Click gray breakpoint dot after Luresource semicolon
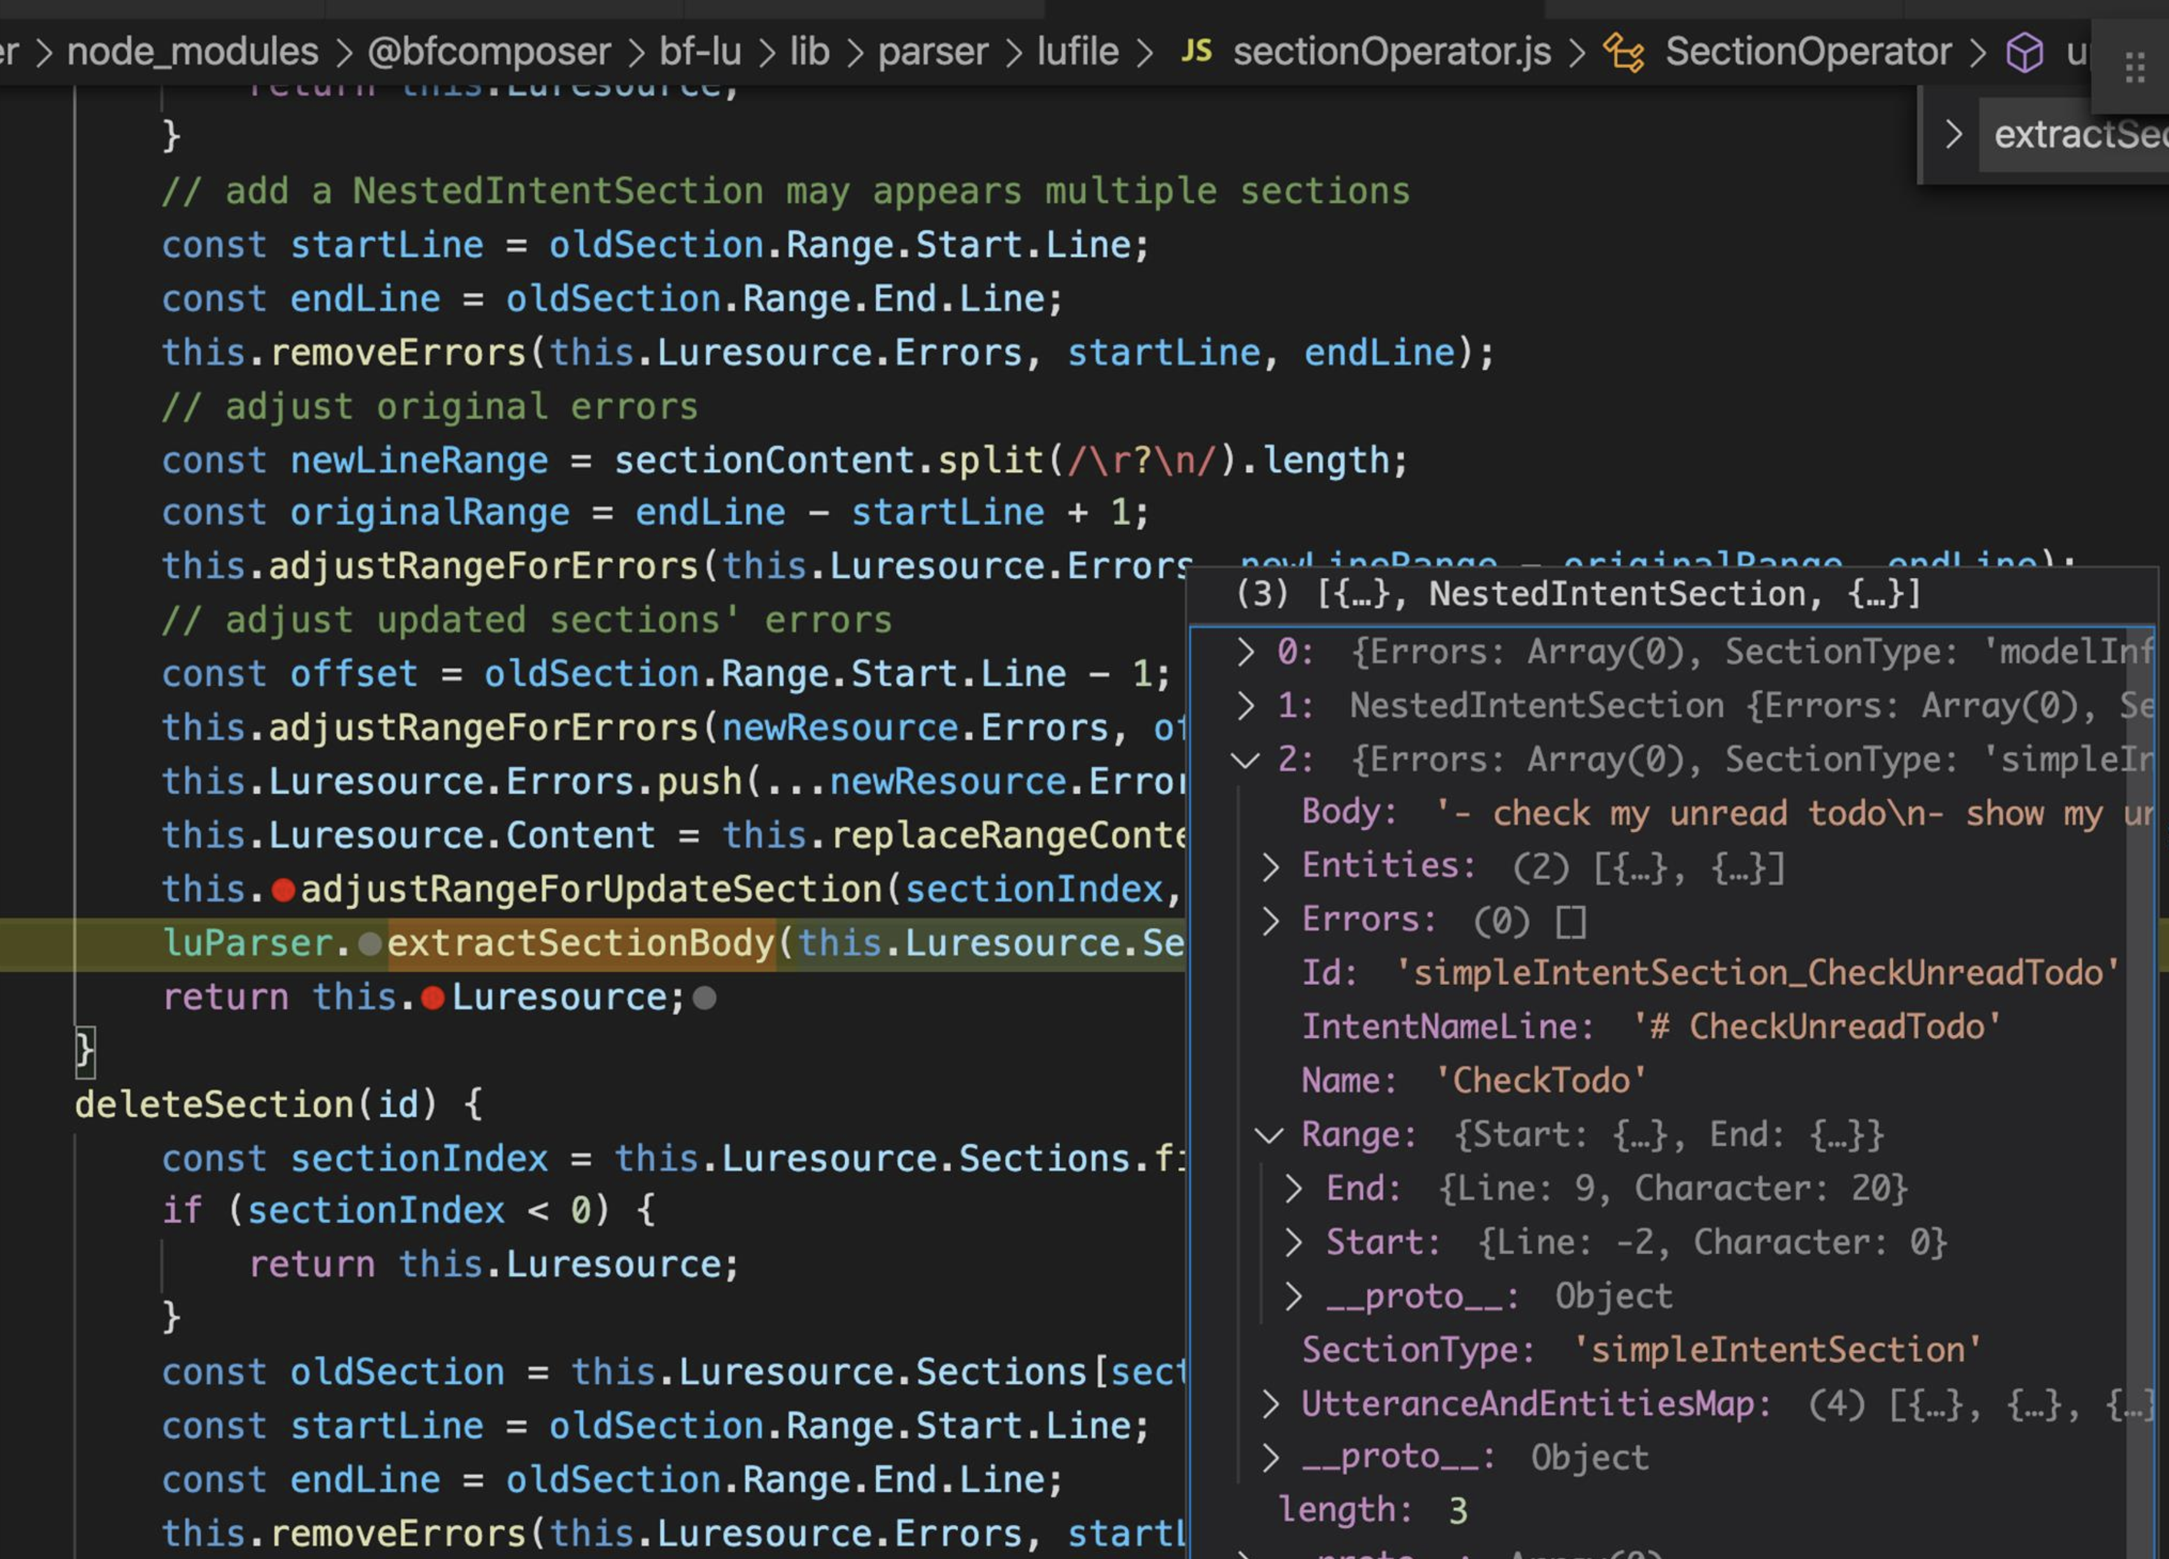 704,998
